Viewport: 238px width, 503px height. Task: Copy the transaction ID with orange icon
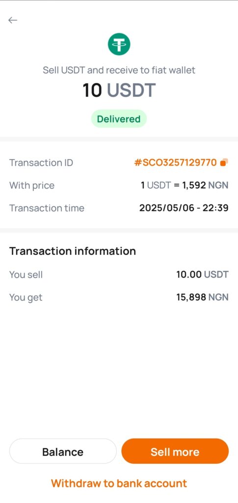click(x=224, y=163)
